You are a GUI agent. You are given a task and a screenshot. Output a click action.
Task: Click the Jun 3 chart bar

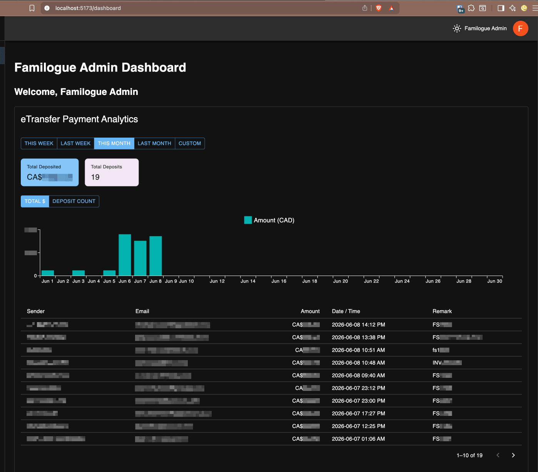[x=79, y=273]
